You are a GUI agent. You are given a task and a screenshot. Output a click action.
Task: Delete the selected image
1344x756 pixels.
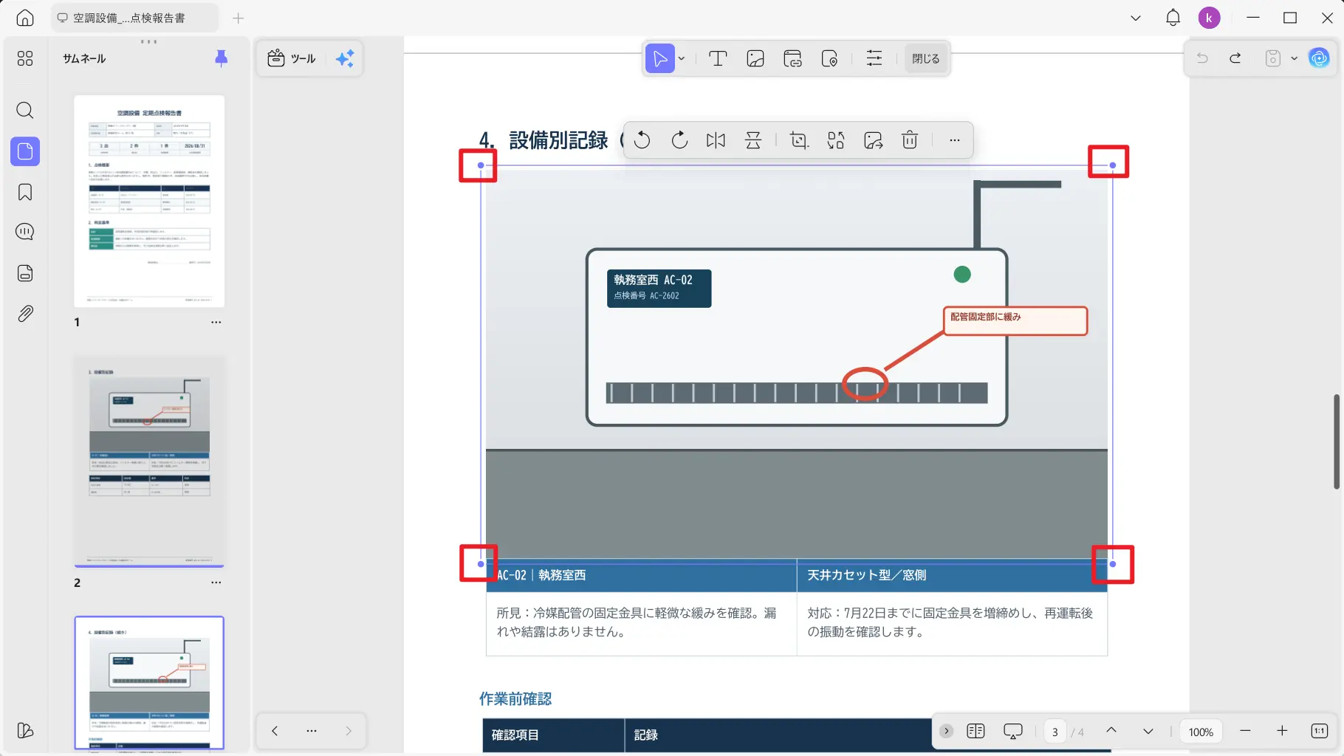click(910, 140)
